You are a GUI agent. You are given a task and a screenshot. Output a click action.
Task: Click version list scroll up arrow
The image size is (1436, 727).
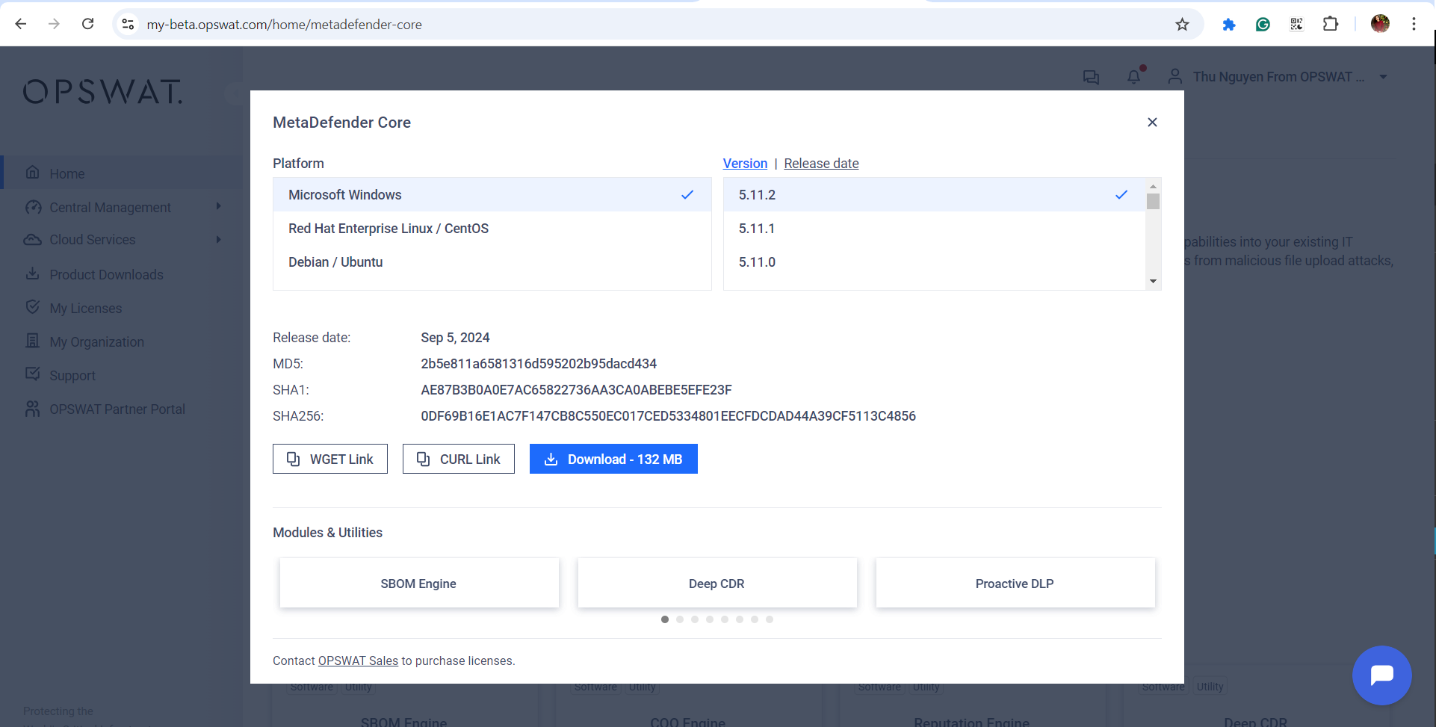click(1153, 185)
